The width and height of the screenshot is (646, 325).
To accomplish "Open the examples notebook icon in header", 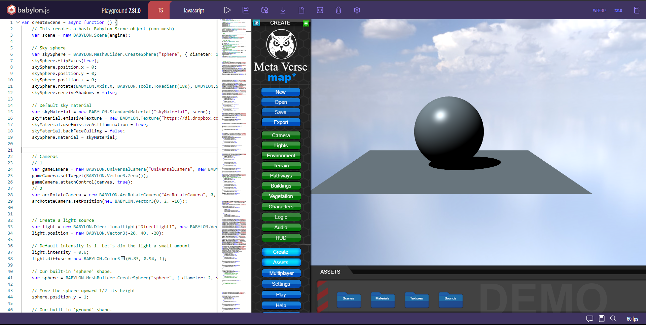I will (x=637, y=10).
